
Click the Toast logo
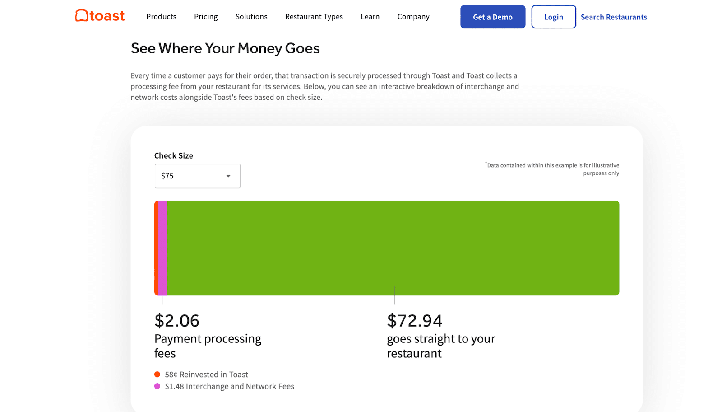[100, 16]
